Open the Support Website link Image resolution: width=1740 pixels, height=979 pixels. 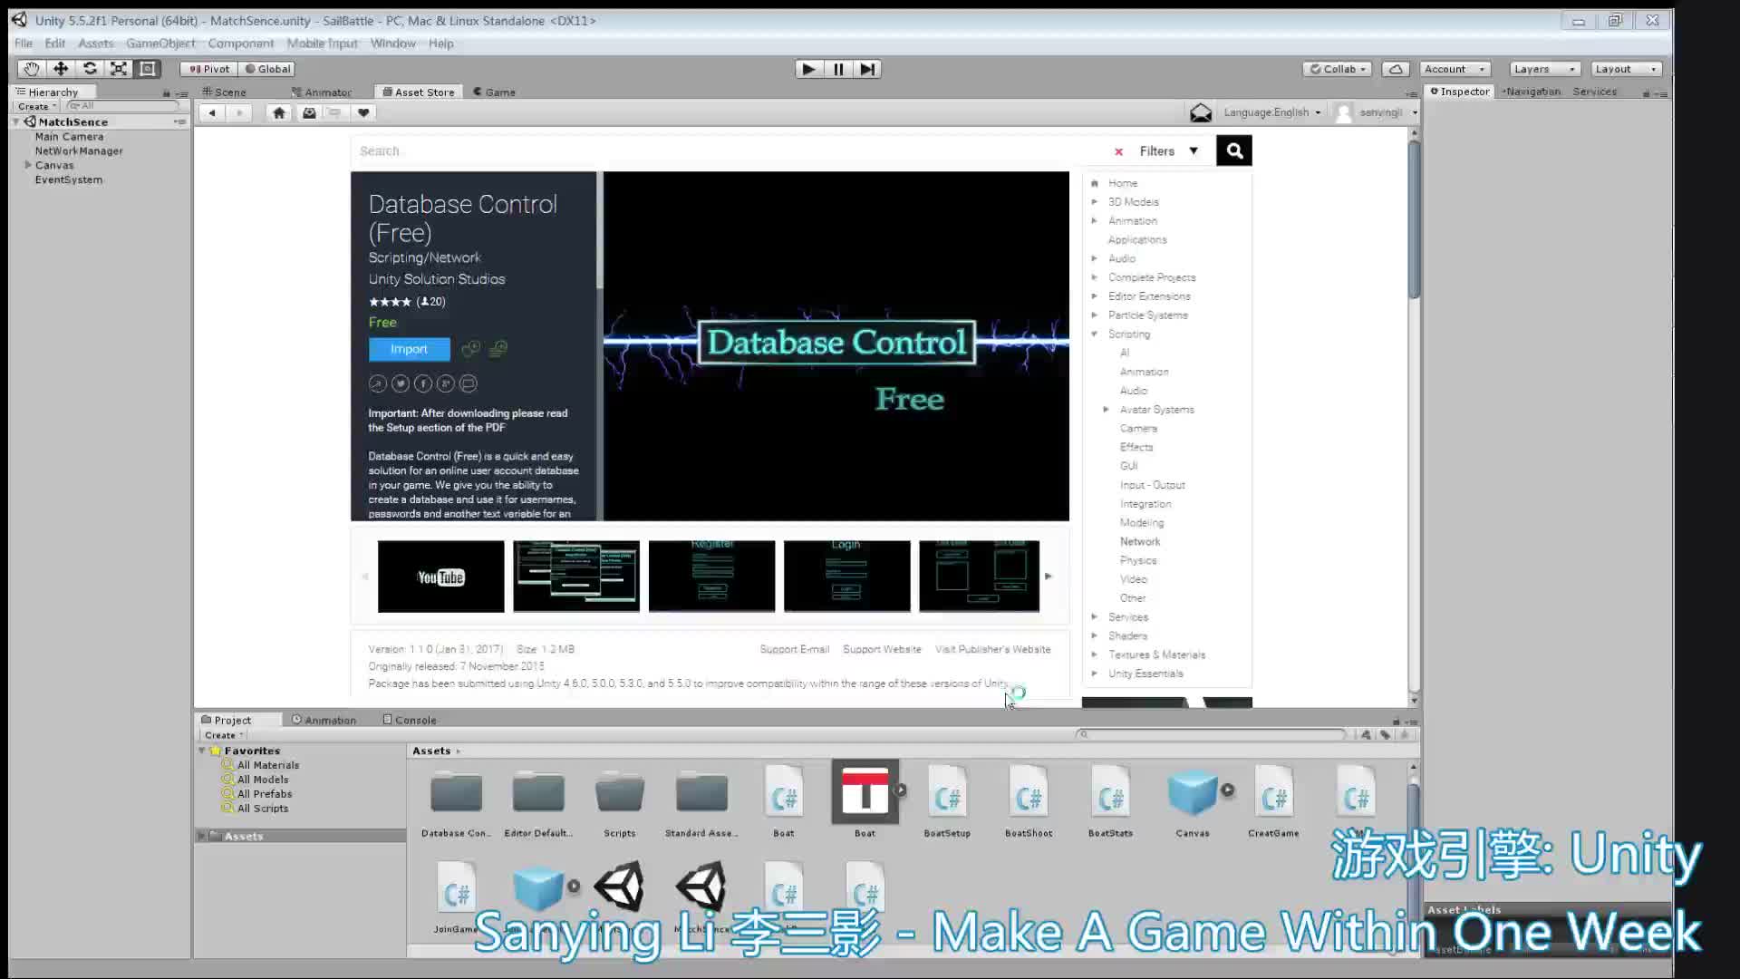click(882, 649)
